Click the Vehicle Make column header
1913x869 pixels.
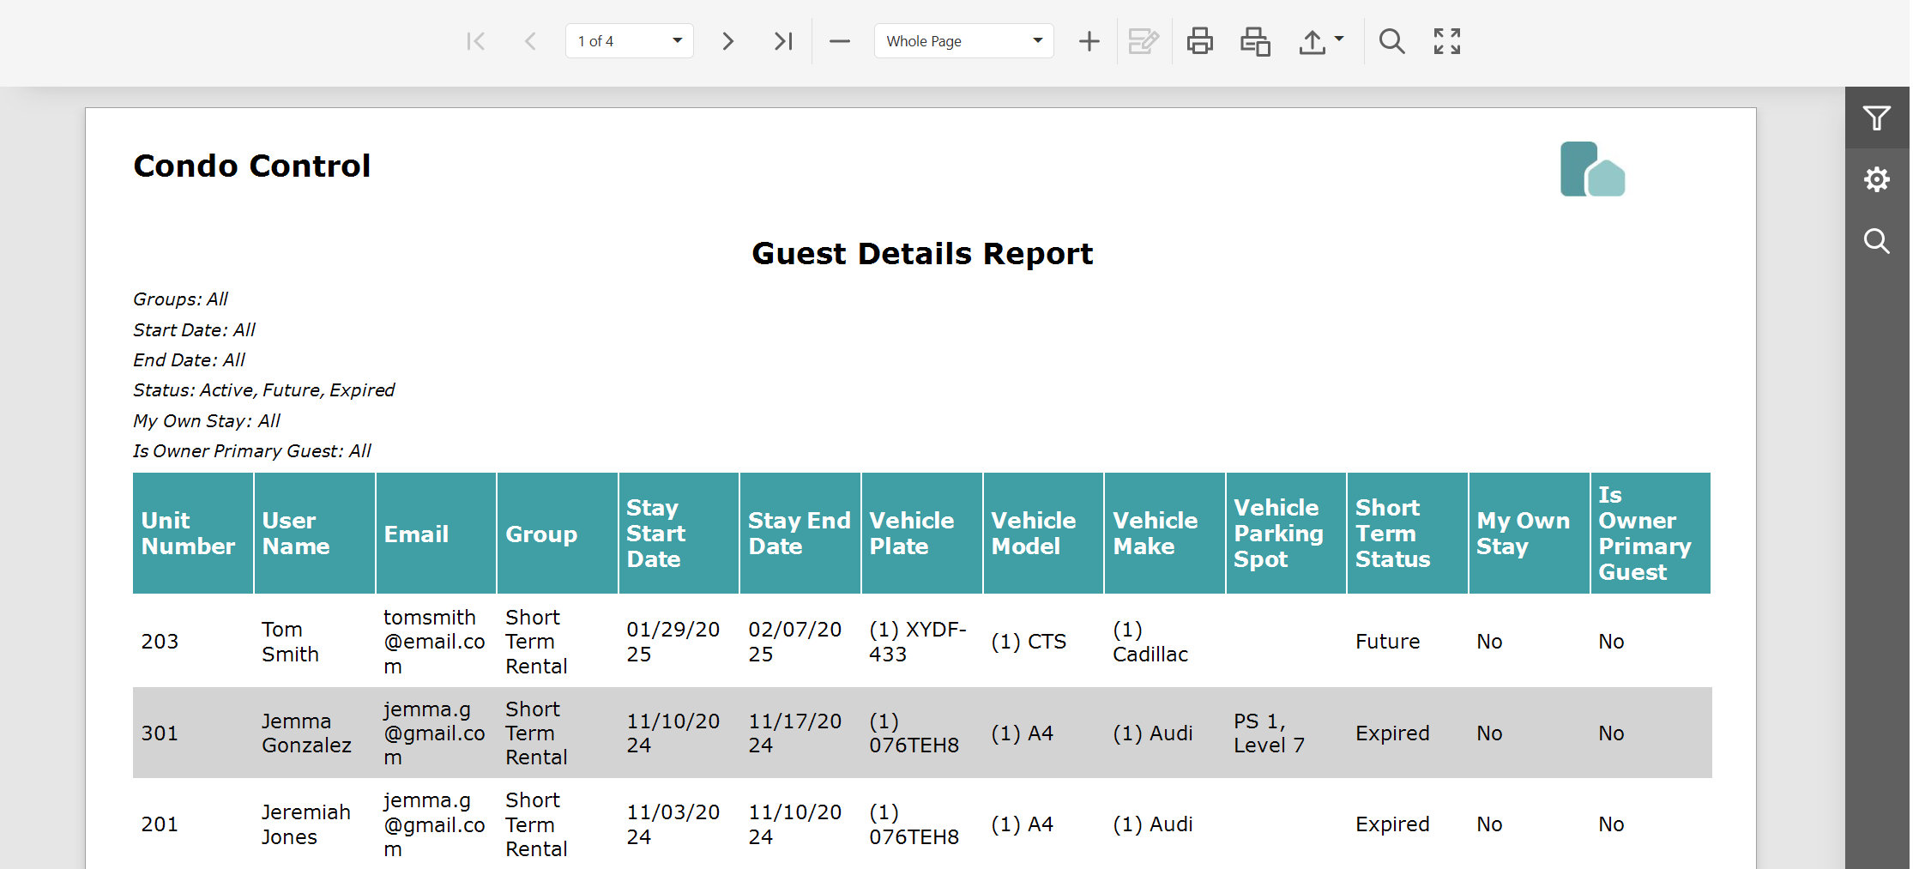1165,534
